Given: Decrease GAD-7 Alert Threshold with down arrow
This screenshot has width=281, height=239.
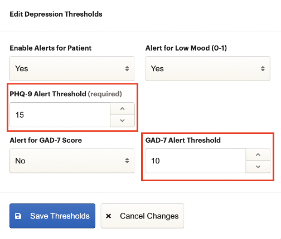Looking at the screenshot, I should click(x=258, y=167).
